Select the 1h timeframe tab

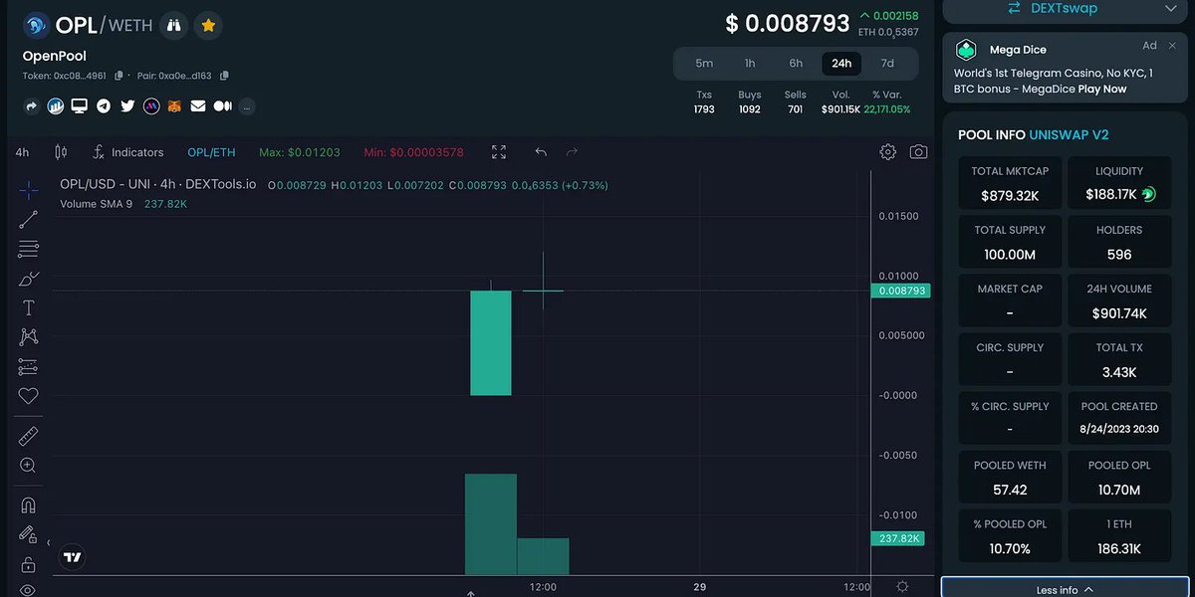pos(750,63)
